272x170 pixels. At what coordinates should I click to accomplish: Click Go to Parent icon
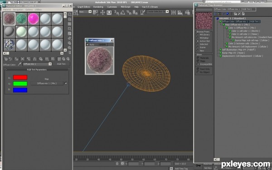(63, 59)
